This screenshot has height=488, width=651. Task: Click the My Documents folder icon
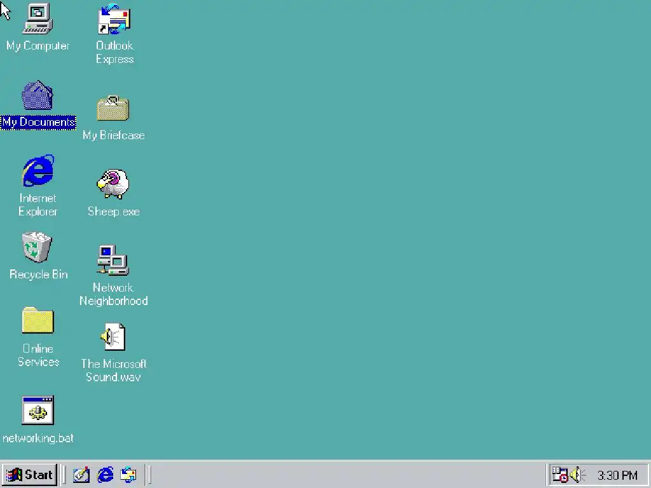pyautogui.click(x=38, y=95)
